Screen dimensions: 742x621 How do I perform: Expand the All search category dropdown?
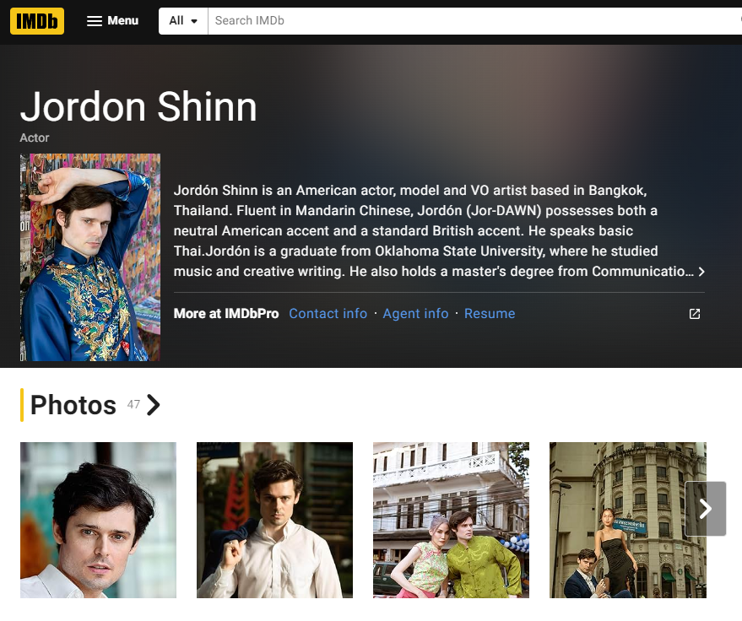tap(183, 21)
